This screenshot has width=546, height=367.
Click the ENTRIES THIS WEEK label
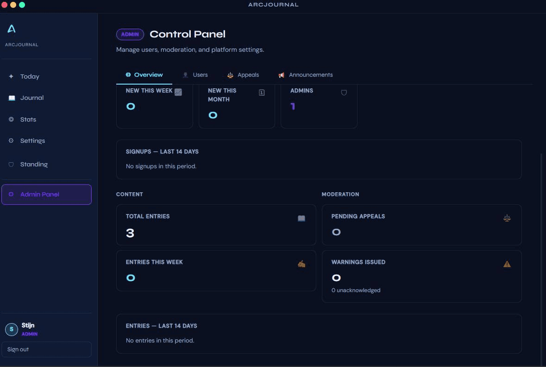(x=154, y=262)
